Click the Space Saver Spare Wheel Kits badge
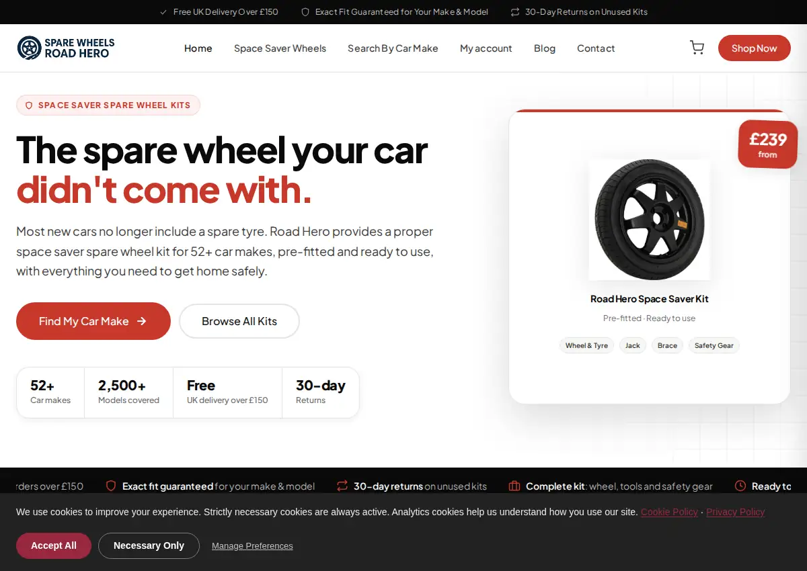This screenshot has height=571, width=807. [x=108, y=105]
